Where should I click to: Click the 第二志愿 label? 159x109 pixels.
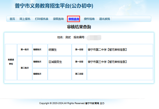pos(79,74)
